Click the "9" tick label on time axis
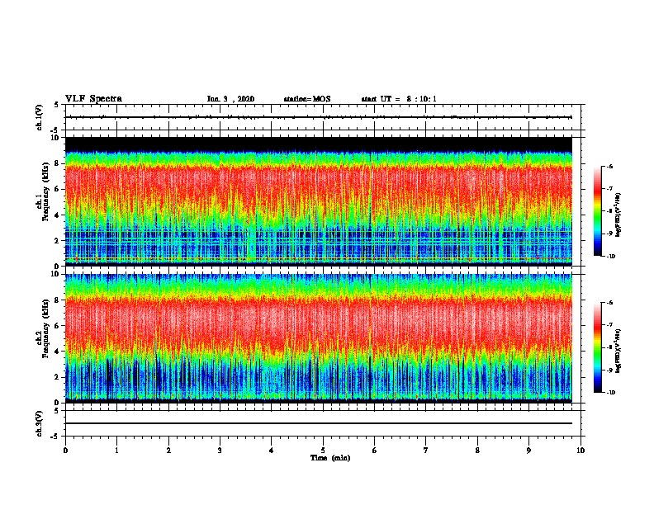This screenshot has width=654, height=505. (x=528, y=450)
